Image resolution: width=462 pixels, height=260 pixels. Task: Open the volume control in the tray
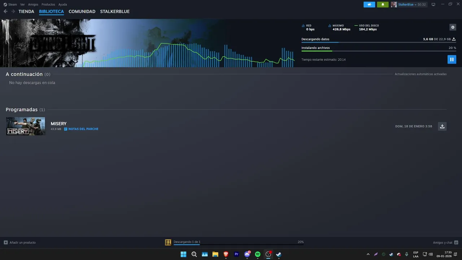pyautogui.click(x=431, y=254)
